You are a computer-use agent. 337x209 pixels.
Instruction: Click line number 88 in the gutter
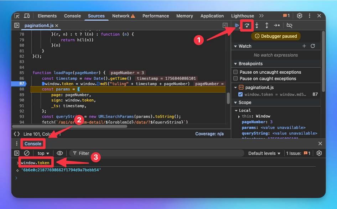(22, 89)
